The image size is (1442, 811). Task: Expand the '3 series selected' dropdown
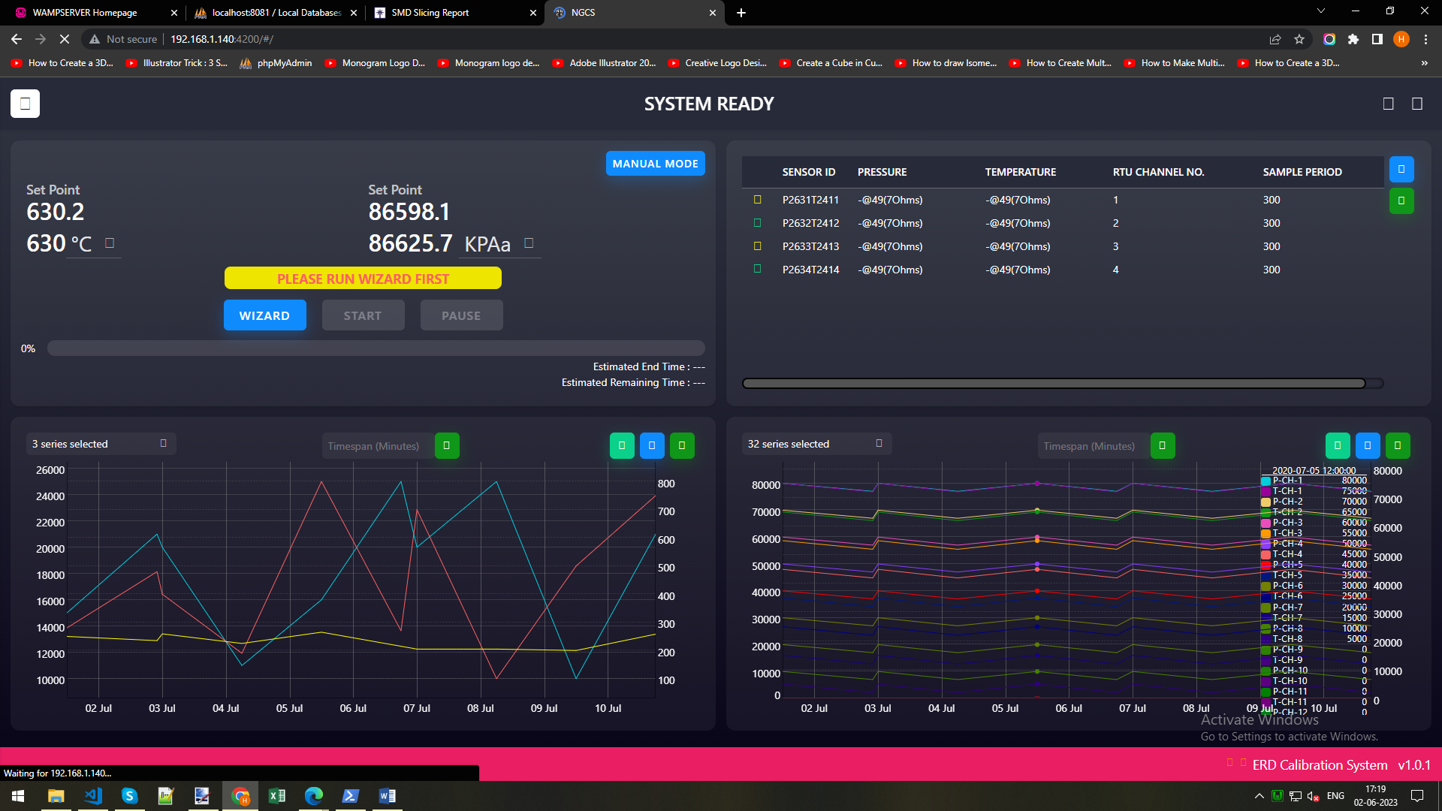[101, 444]
